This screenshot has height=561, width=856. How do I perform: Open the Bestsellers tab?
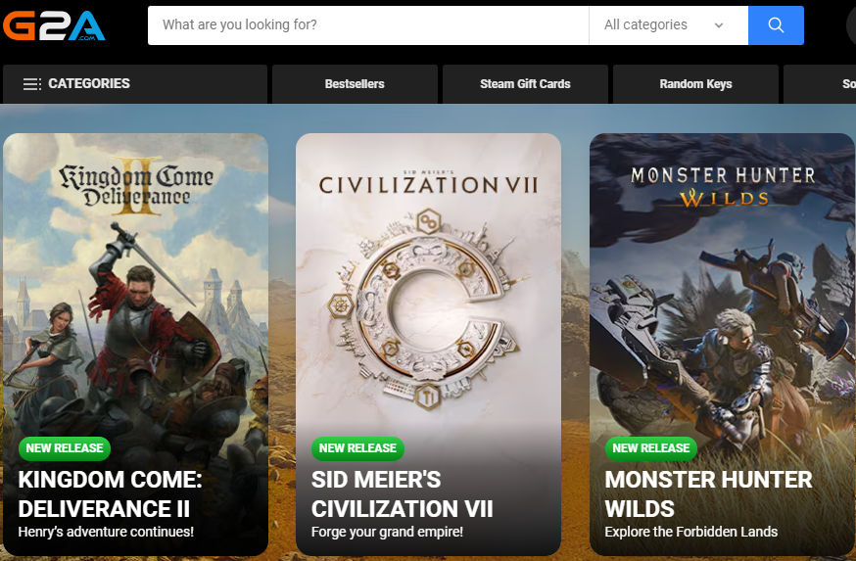click(355, 84)
